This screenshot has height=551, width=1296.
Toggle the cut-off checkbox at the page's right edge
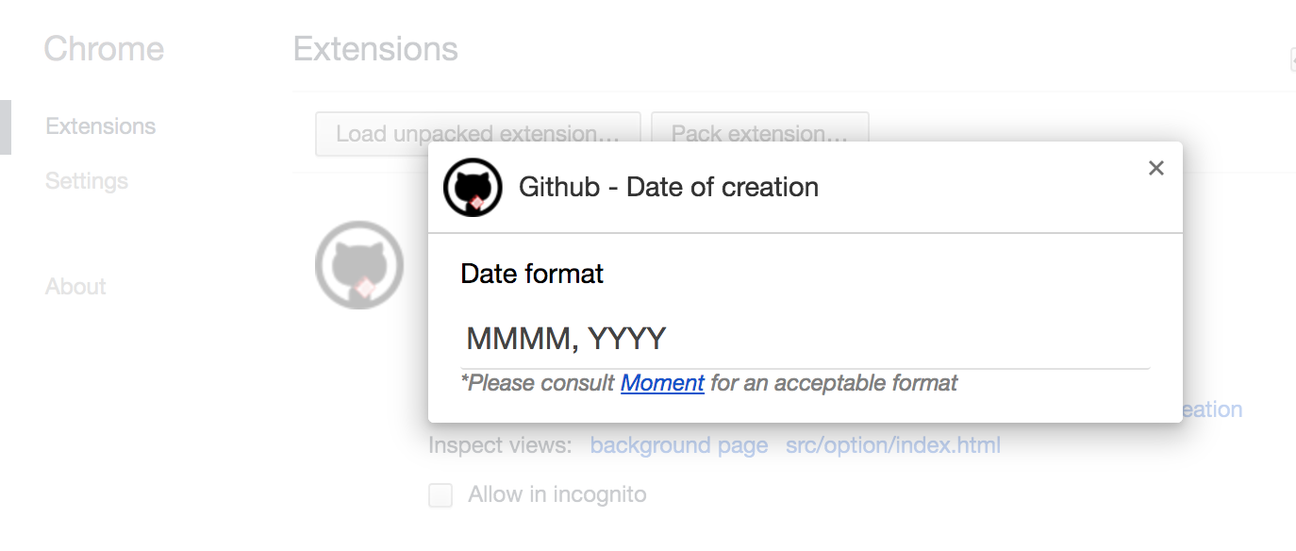click(x=1292, y=59)
